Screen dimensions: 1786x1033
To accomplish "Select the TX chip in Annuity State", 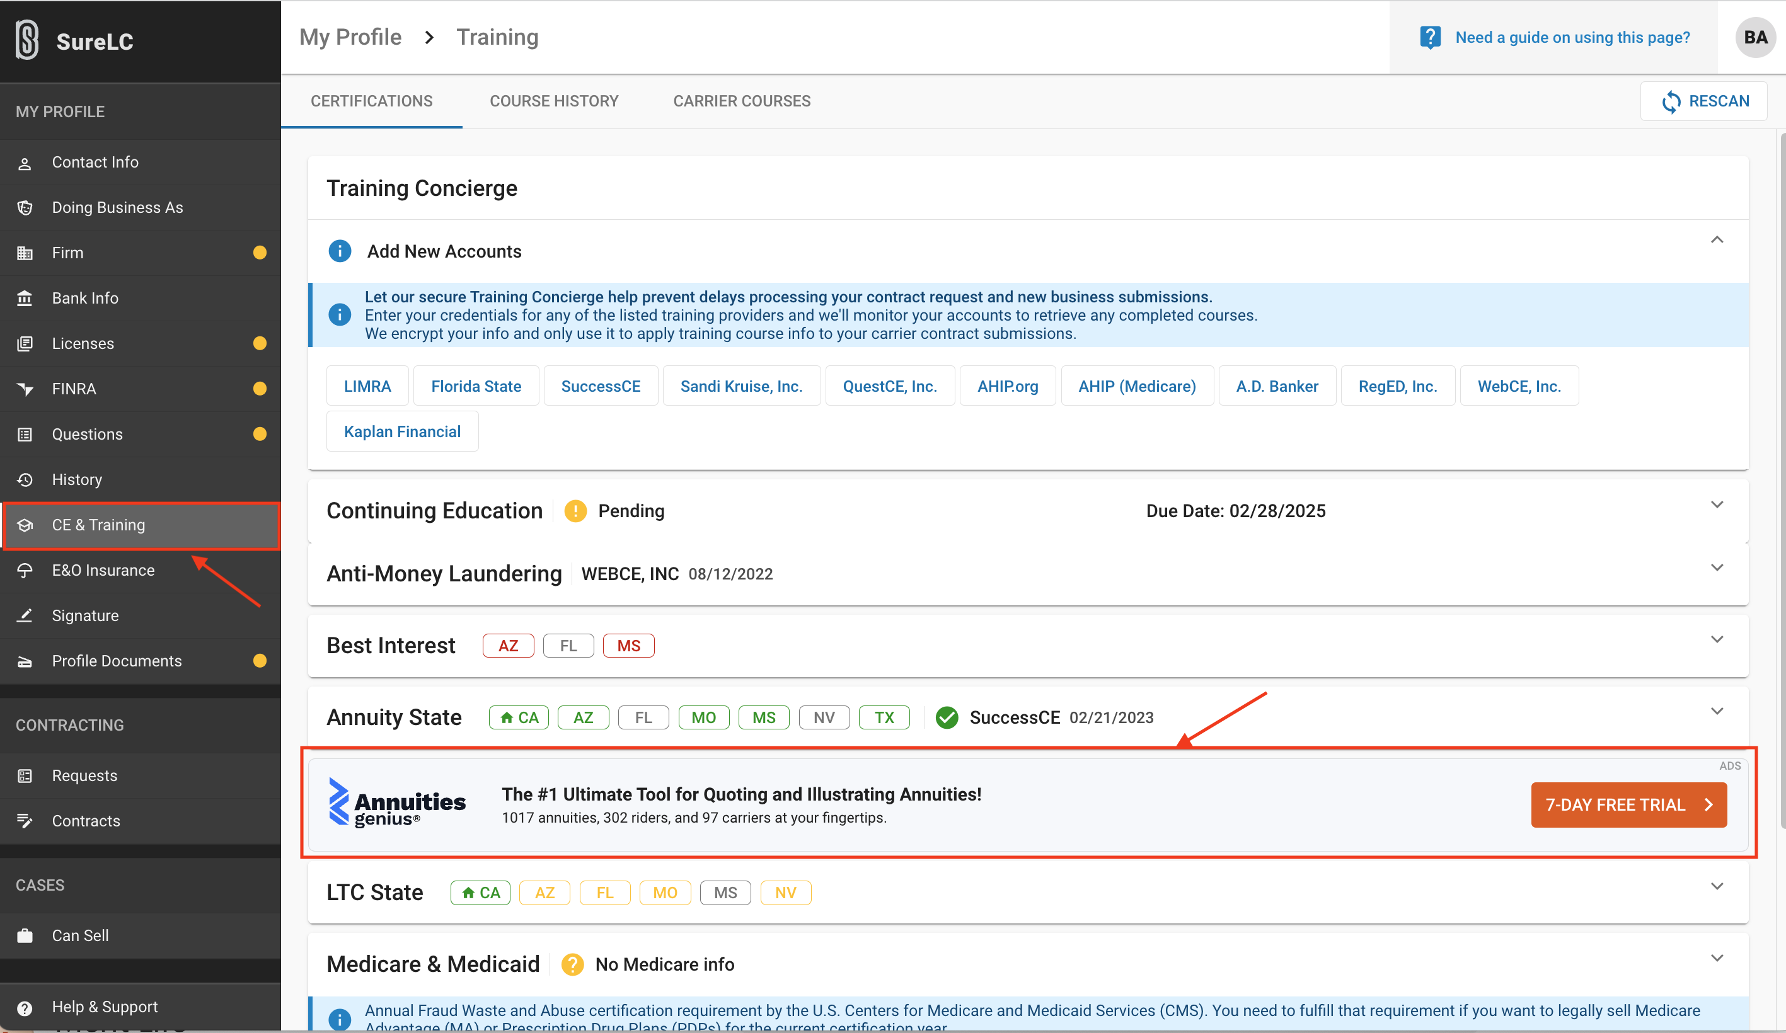I will pos(885,717).
